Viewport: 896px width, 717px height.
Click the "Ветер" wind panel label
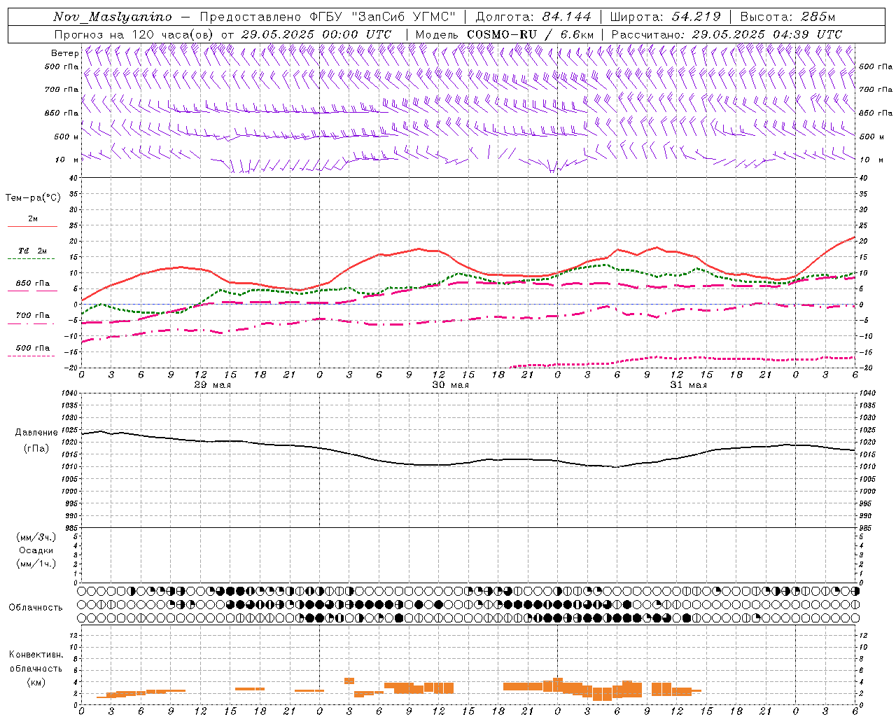(x=64, y=53)
